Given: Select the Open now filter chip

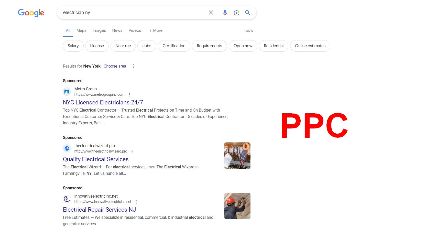Looking at the screenshot, I should click(243, 46).
